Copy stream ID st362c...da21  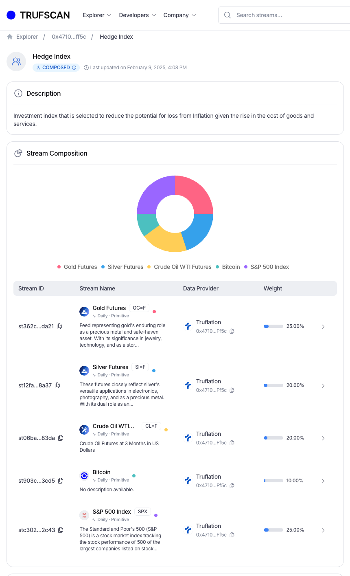tap(59, 326)
